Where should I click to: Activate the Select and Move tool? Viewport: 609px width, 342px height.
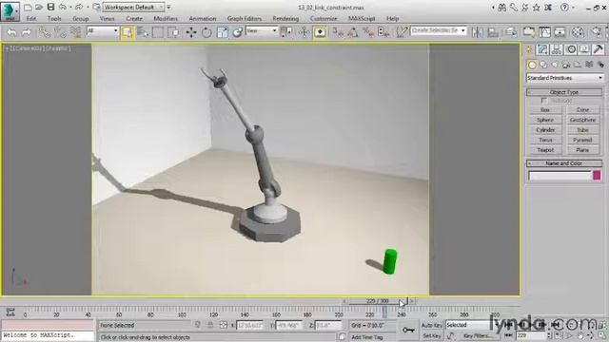pyautogui.click(x=190, y=32)
